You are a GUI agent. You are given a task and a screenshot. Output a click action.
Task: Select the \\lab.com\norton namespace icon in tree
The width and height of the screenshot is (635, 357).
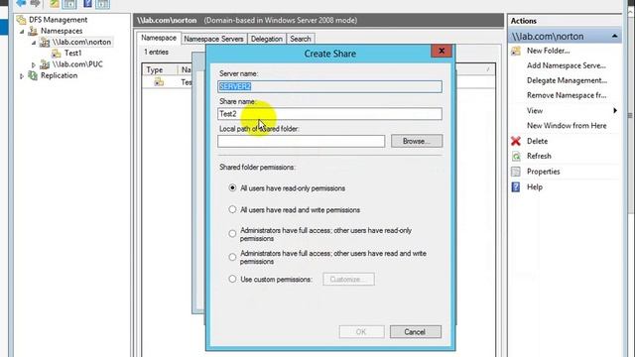click(45, 42)
